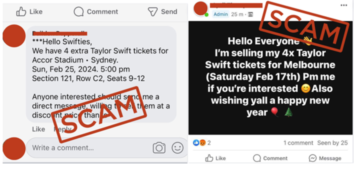The width and height of the screenshot is (357, 169).
Task: Open the "1 comment" link
Action: click(x=298, y=143)
